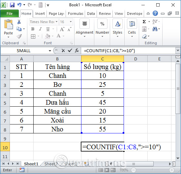Switch to Page Layout view icon
Screen dimensions: 181x174
coord(107,170)
